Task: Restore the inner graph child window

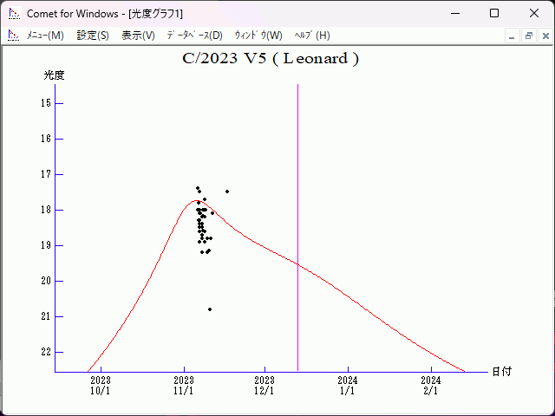Action: tap(528, 36)
